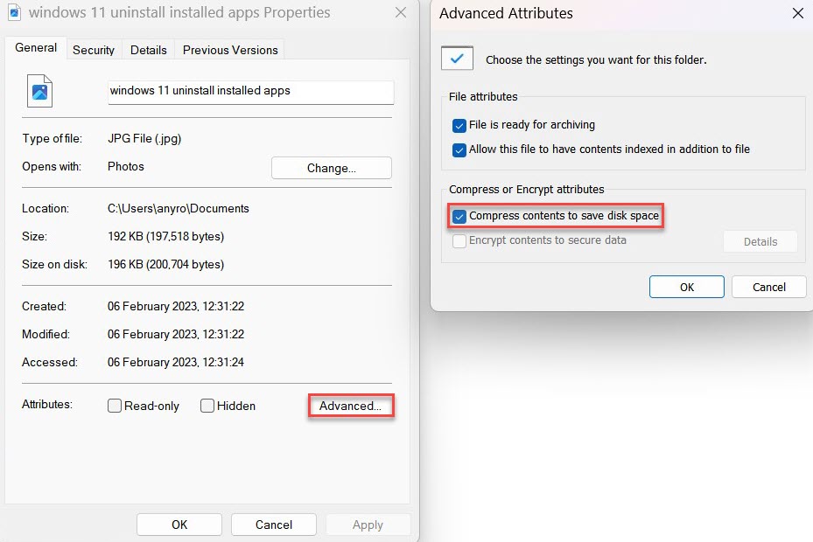Click Cancel in the Properties window
Image resolution: width=813 pixels, height=542 pixels.
tap(274, 525)
